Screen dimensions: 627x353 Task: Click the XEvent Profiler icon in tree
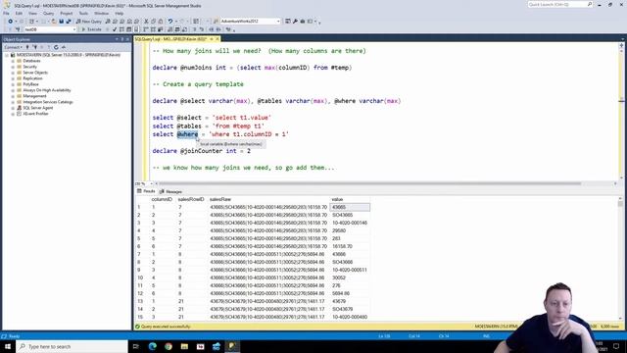[19, 114]
